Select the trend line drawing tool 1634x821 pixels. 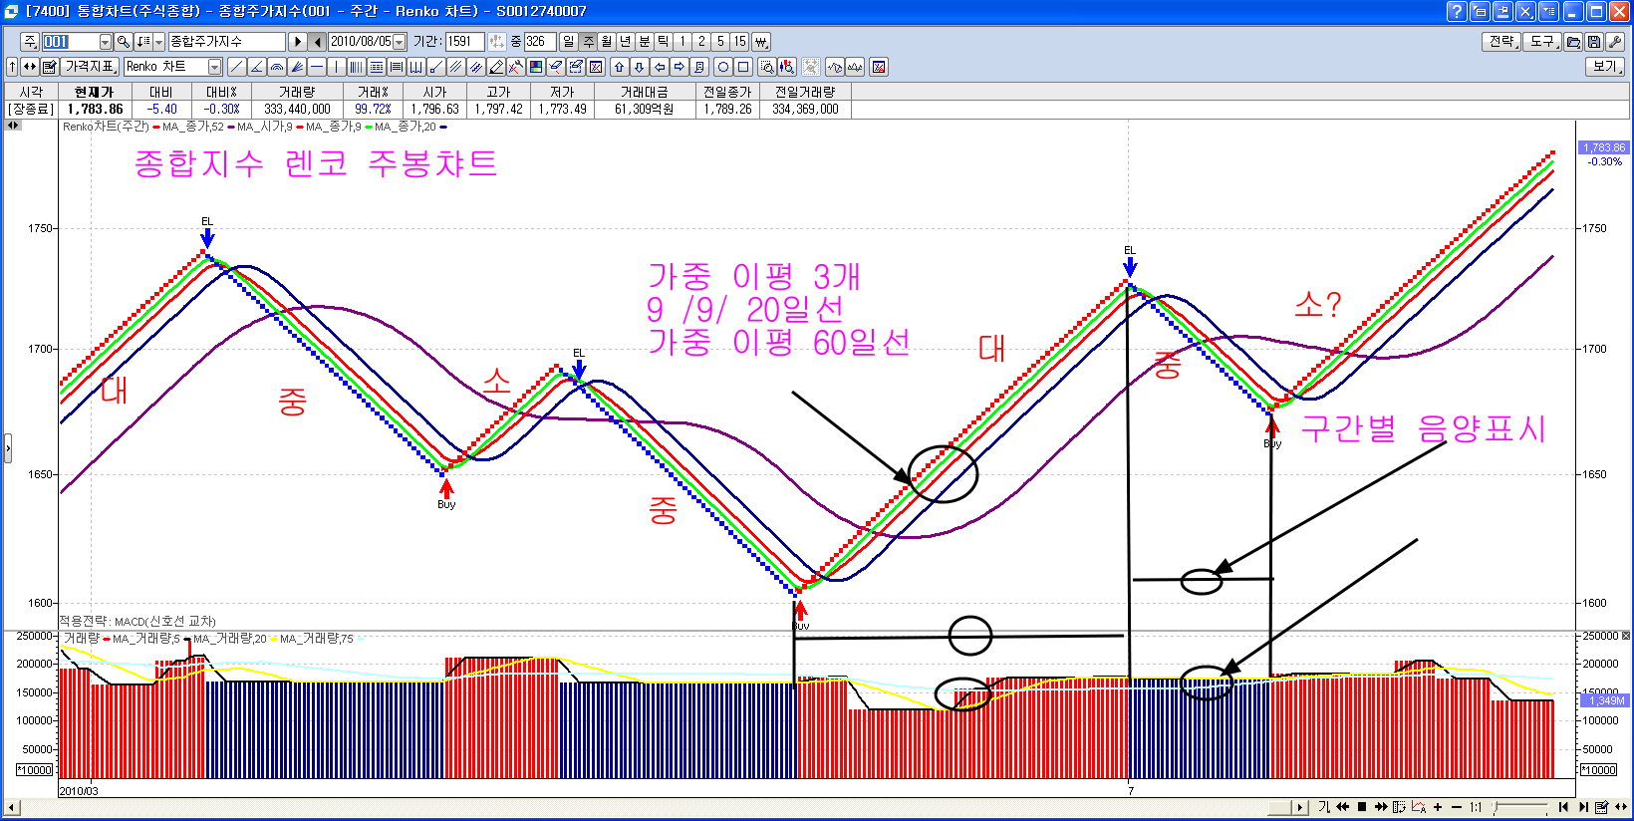(x=236, y=67)
